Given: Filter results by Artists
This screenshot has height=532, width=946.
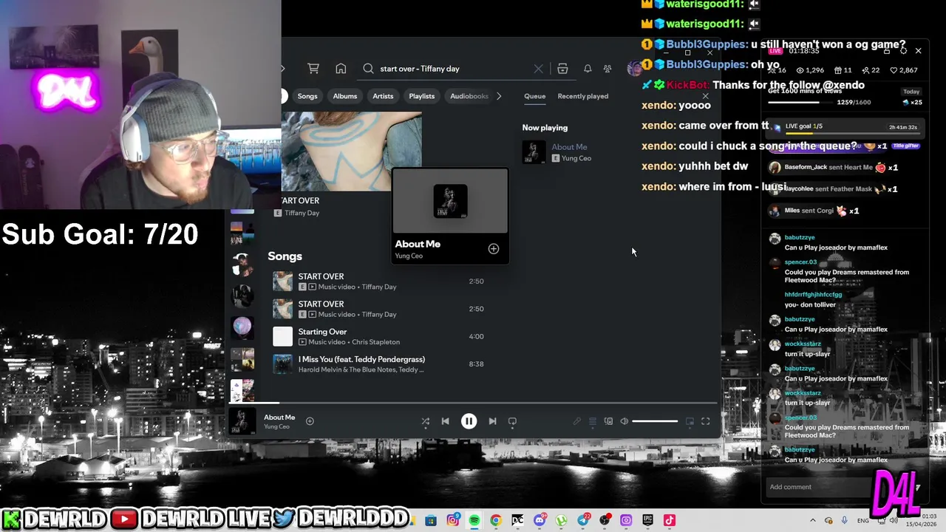Looking at the screenshot, I should click(383, 96).
